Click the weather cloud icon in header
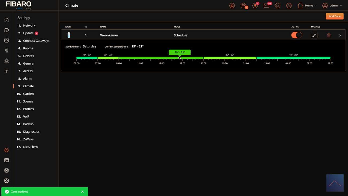Image resolution: width=348 pixels, height=196 pixels. 278,6
